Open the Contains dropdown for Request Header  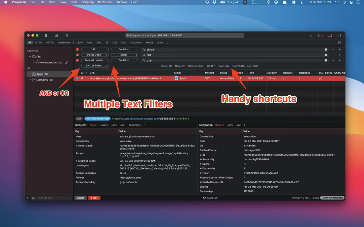click(124, 60)
